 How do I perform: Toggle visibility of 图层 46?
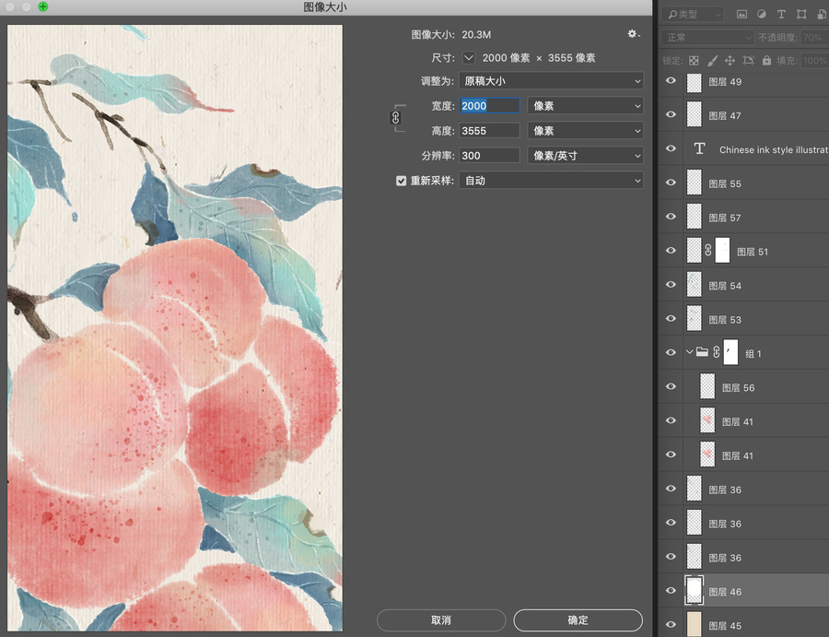671,590
